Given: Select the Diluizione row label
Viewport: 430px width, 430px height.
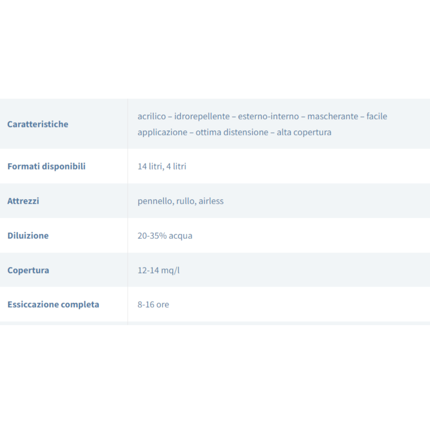Looking at the screenshot, I should tap(28, 236).
